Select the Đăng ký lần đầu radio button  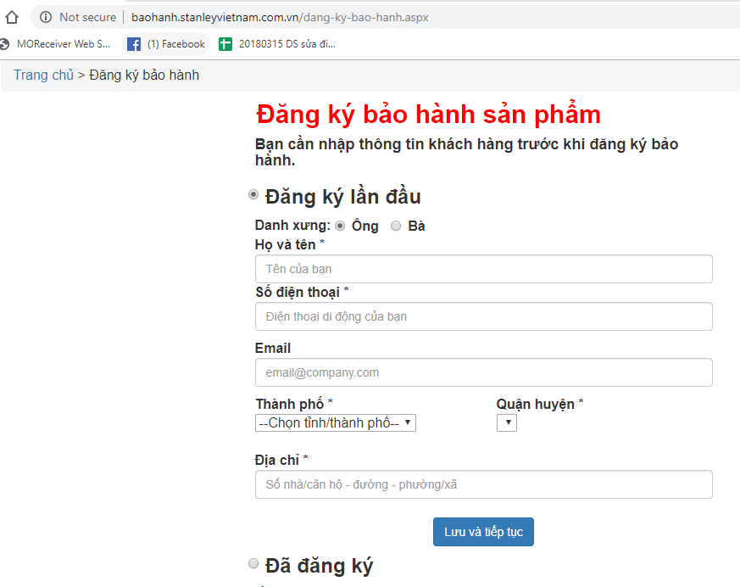[x=253, y=195]
